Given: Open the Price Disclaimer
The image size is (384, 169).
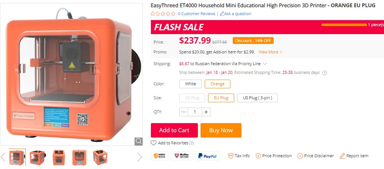Looking at the screenshot, I should pos(315,156).
